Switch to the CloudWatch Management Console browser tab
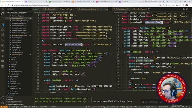Viewport: 192px width, 108px height. click(106, 2)
